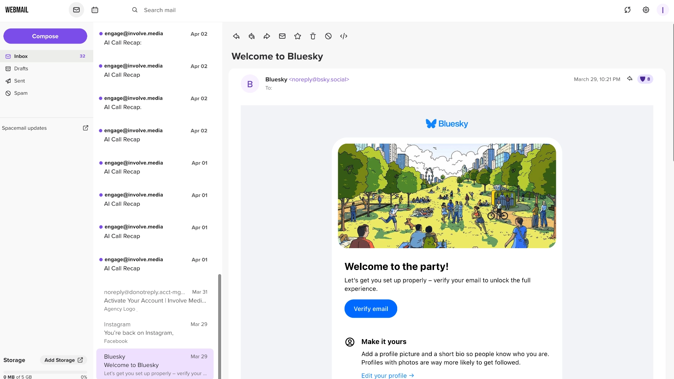Open the settings gear icon
The image size is (674, 379).
[x=646, y=10]
